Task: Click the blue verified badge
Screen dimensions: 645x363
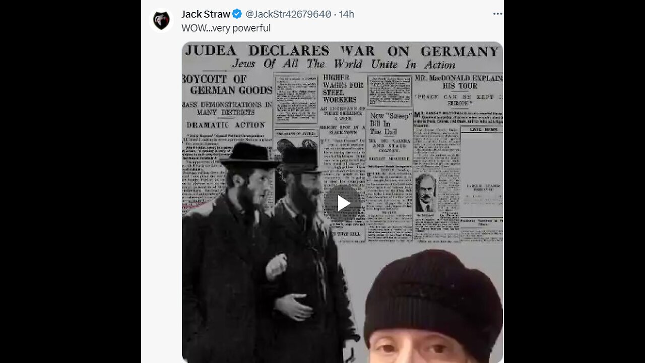Action: [237, 14]
